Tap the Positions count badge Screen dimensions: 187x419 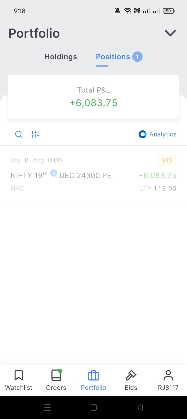[137, 57]
